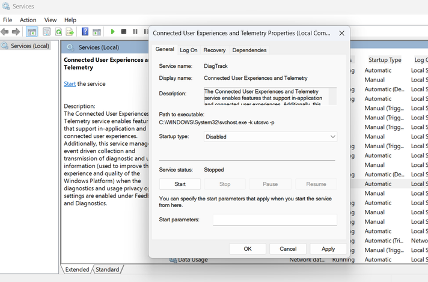The height and width of the screenshot is (282, 428).
Task: Click the Back arrow toolbar icon
Action: (x=5, y=31)
